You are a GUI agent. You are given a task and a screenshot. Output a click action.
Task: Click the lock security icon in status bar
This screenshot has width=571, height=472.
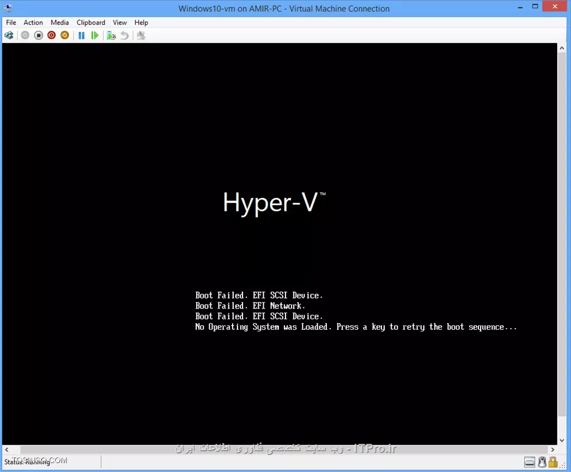tap(553, 462)
